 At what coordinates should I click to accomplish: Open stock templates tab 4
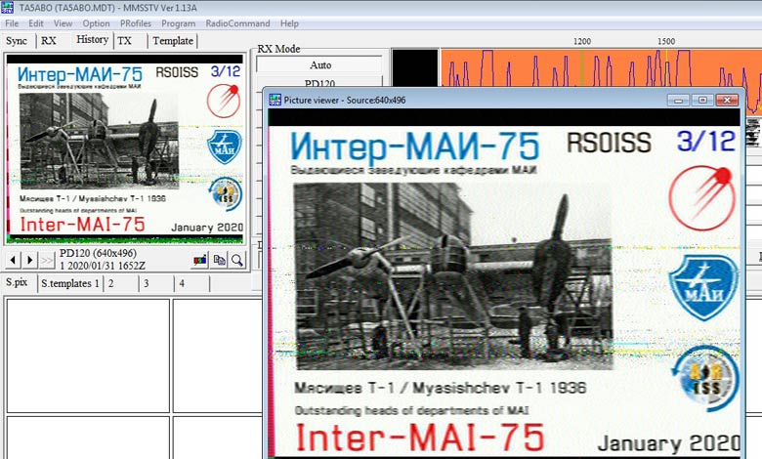coord(182,283)
